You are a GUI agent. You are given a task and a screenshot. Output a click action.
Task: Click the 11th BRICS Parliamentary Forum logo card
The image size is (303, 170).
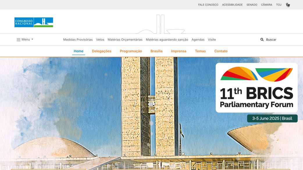click(x=257, y=88)
